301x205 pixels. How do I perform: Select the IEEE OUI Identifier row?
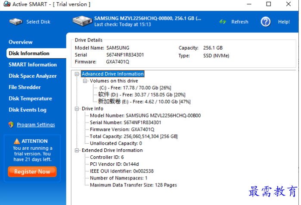pyautogui.click(x=122, y=171)
